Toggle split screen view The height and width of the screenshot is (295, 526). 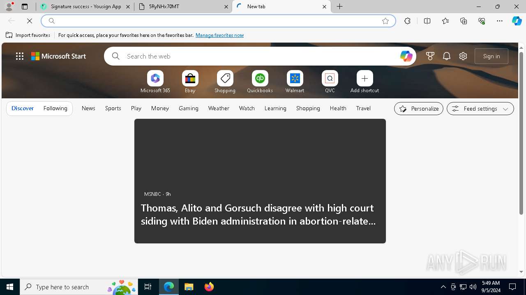[x=427, y=21]
